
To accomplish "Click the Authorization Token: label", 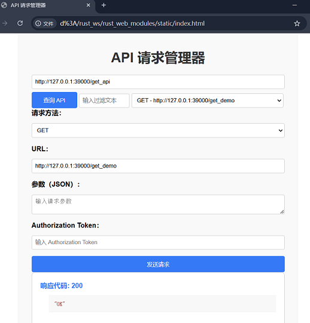I will tap(65, 226).
